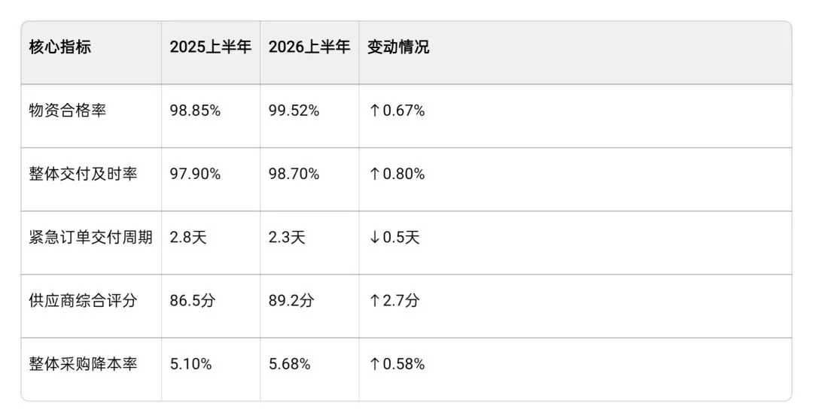
Task: Click the 变动情况 column header
Action: (398, 47)
